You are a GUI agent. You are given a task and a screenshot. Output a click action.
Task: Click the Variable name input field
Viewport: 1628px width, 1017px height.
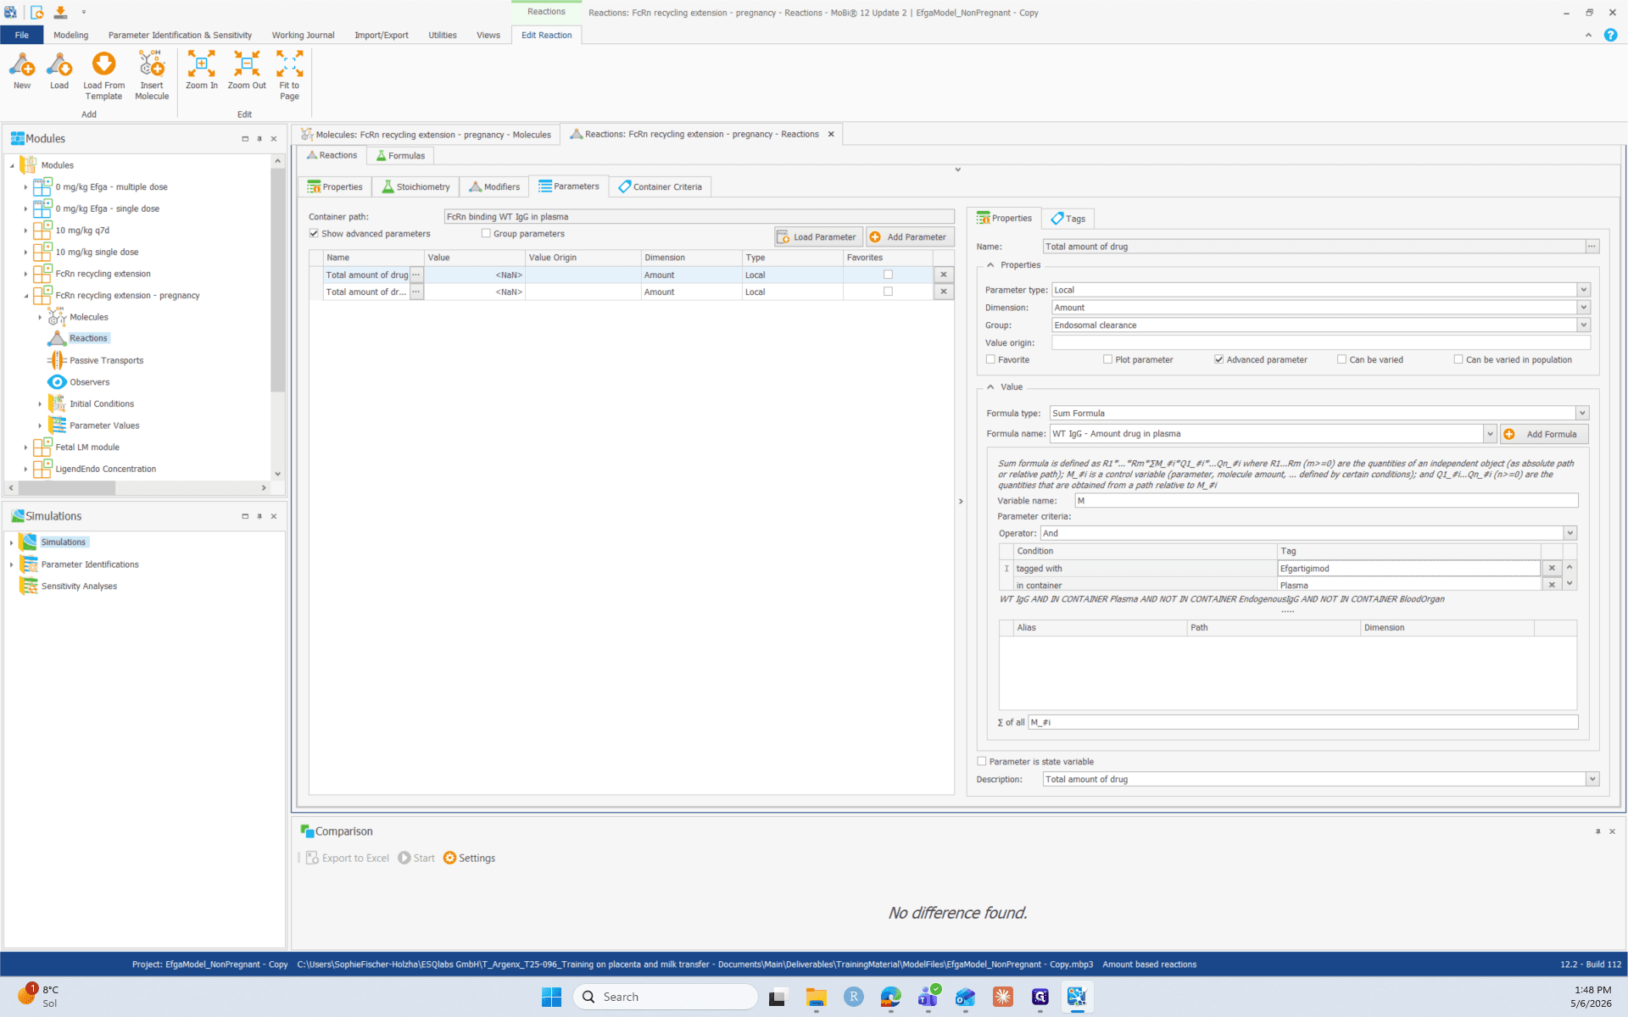pyautogui.click(x=1326, y=501)
